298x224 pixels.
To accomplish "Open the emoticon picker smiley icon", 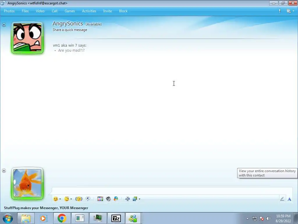I will pos(56,199).
